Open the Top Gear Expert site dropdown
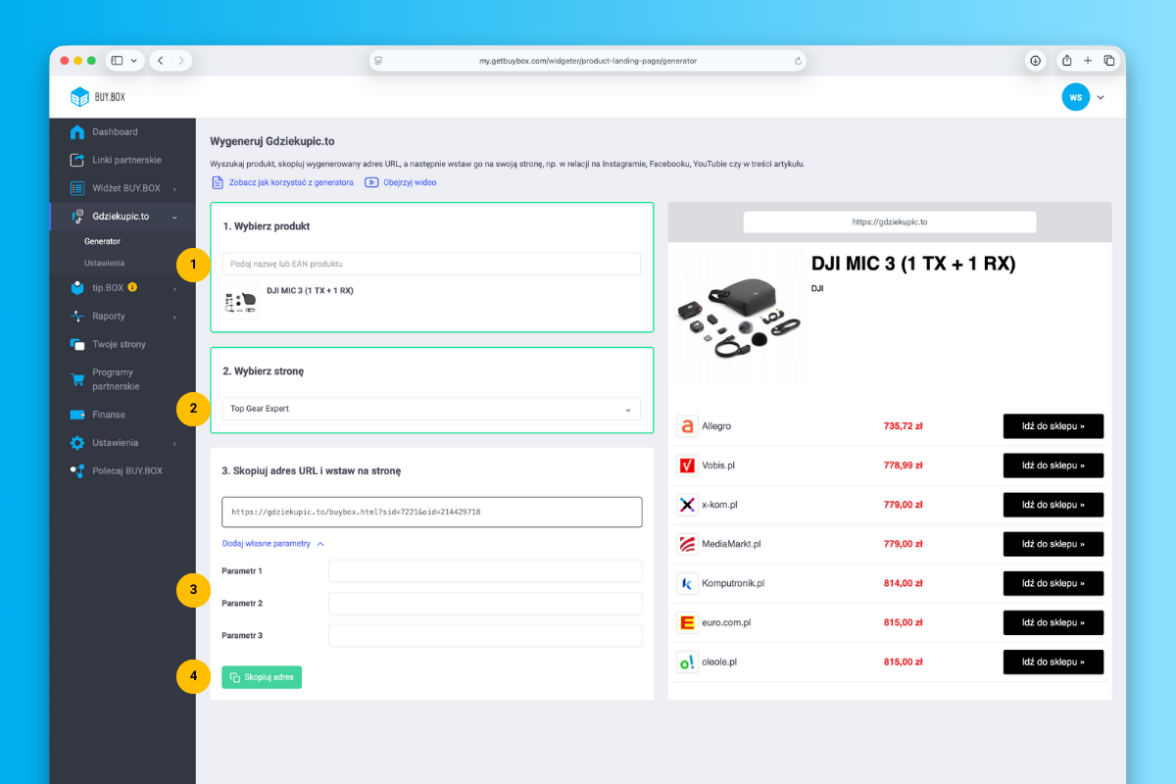The image size is (1176, 784). point(431,409)
